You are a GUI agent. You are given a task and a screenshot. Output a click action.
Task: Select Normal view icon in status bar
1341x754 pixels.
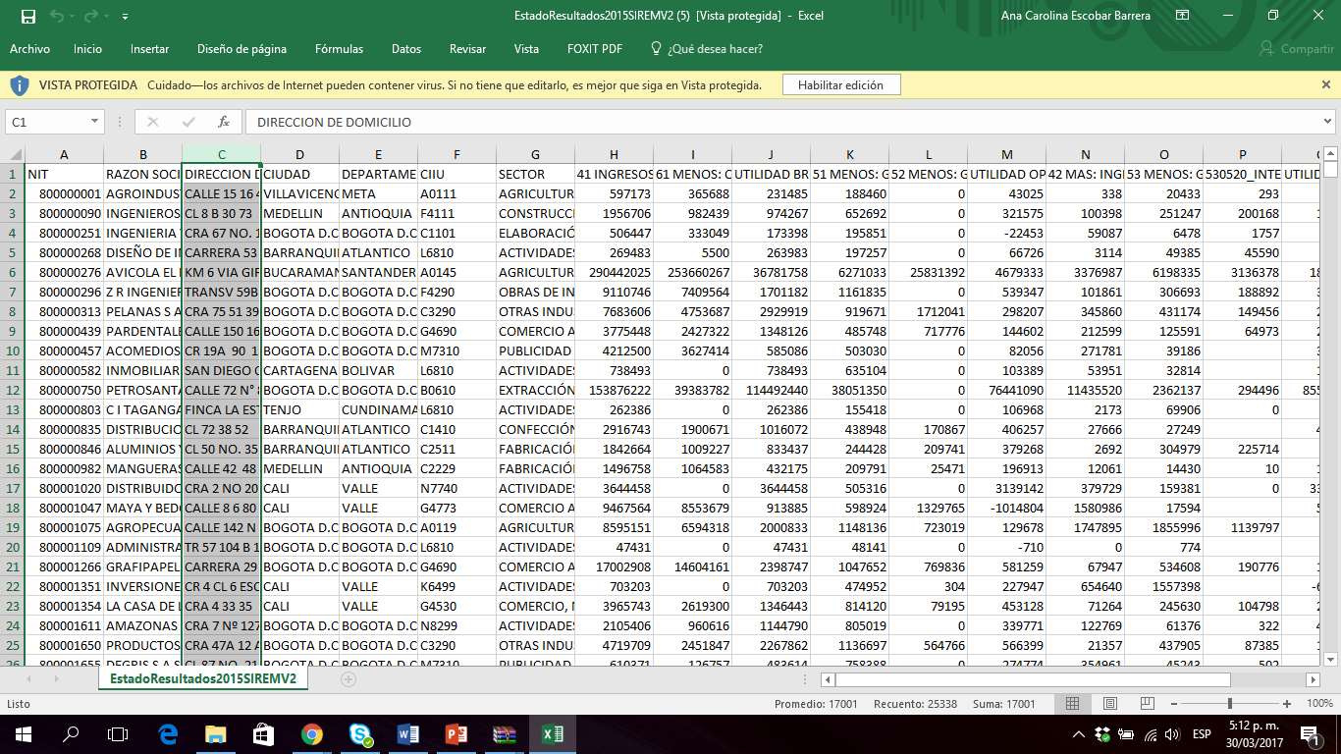click(1073, 703)
